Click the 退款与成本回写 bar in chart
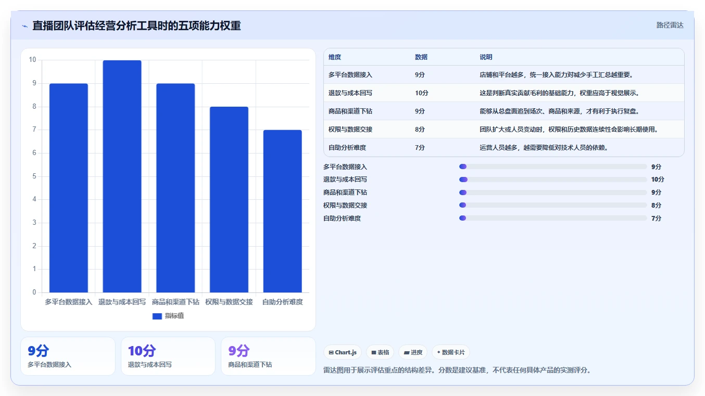705x396 pixels. pyautogui.click(x=122, y=176)
